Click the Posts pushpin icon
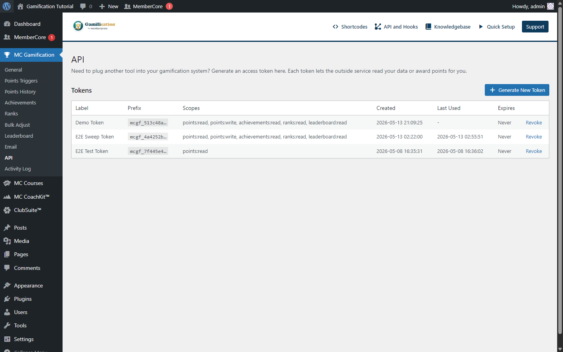This screenshot has width=563, height=352. pyautogui.click(x=7, y=228)
